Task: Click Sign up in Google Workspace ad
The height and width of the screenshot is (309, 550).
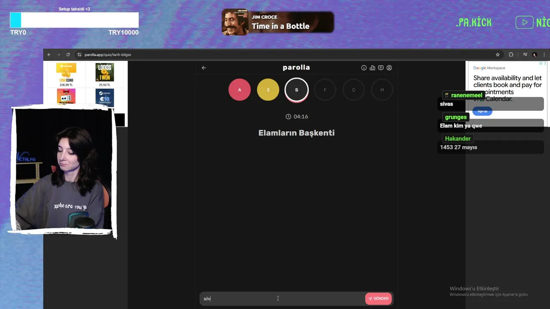Action: [x=483, y=111]
